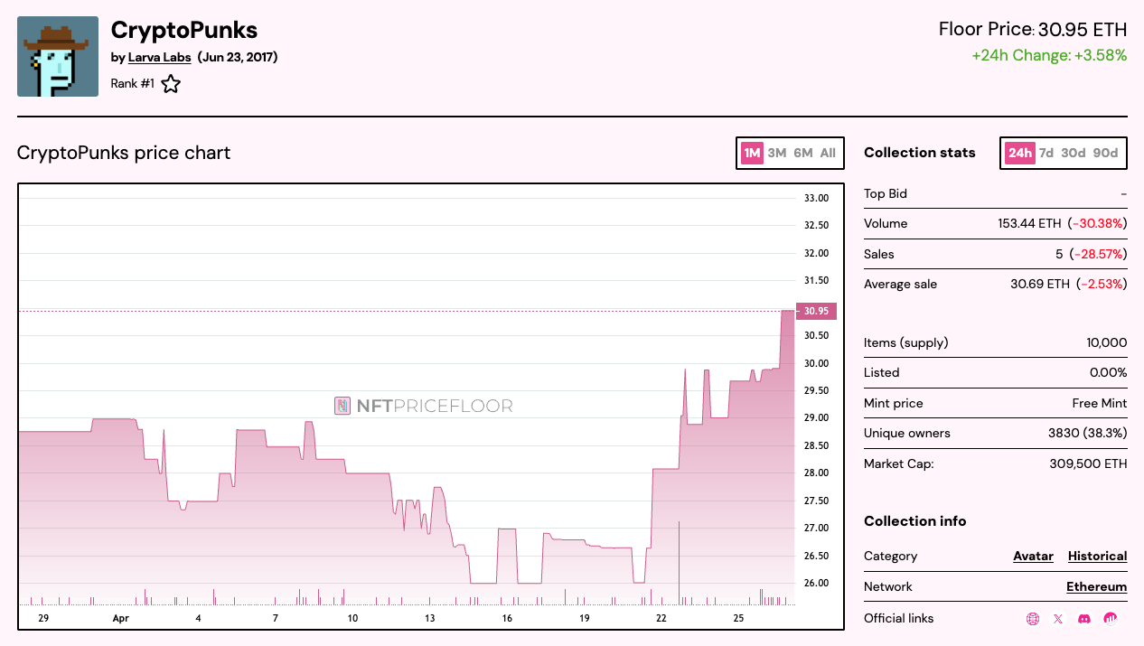This screenshot has height=646, width=1144.
Task: Switch chart range to 6M
Action: click(x=803, y=153)
